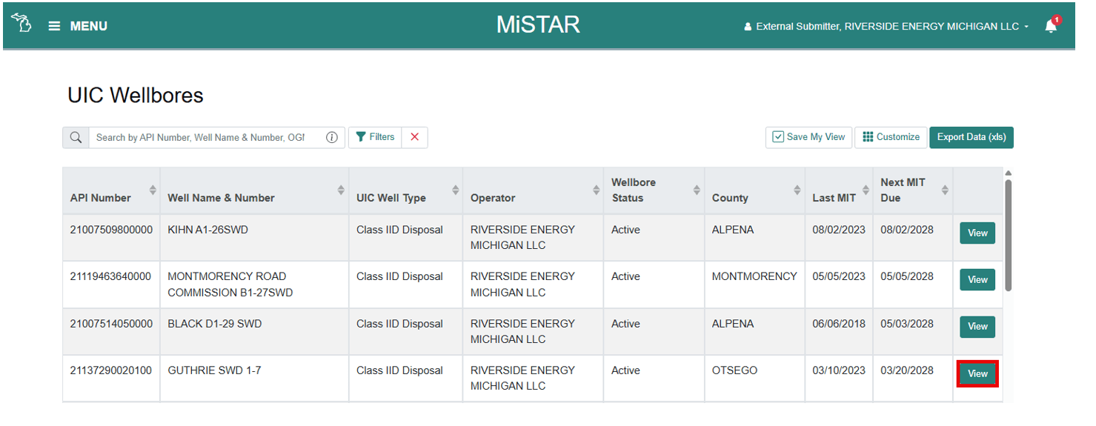
Task: Click the Michigan state logo icon
Action: click(21, 24)
